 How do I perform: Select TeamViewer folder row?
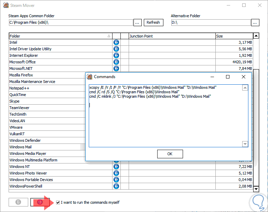[x=47, y=108]
